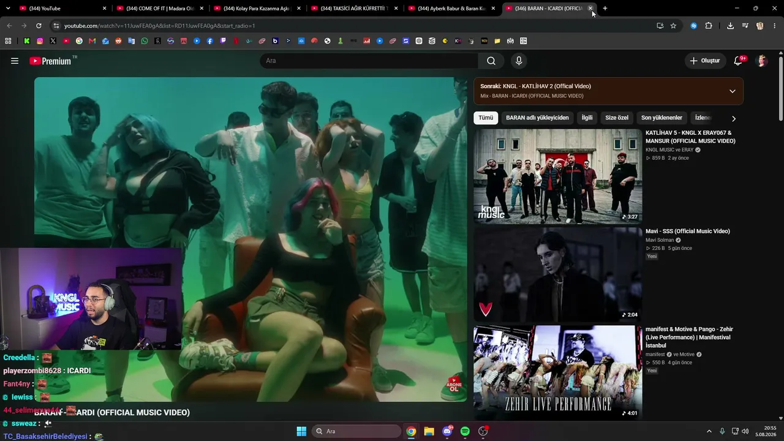
Task: Reload the page in Chrome
Action: click(39, 26)
